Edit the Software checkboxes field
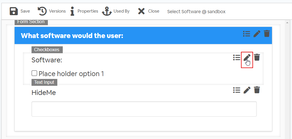Screen dimensions: 292x139 pyautogui.click(x=247, y=57)
